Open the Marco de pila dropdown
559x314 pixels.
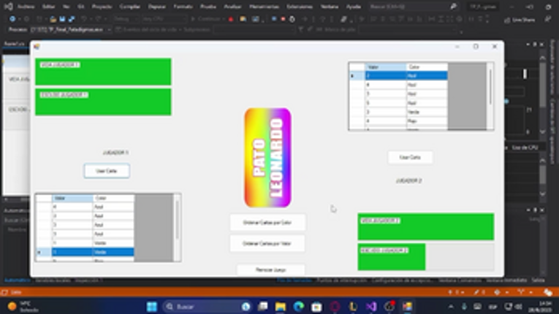click(409, 30)
